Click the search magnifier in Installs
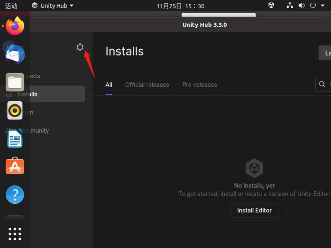Image resolution: width=331 pixels, height=248 pixels. point(322,84)
